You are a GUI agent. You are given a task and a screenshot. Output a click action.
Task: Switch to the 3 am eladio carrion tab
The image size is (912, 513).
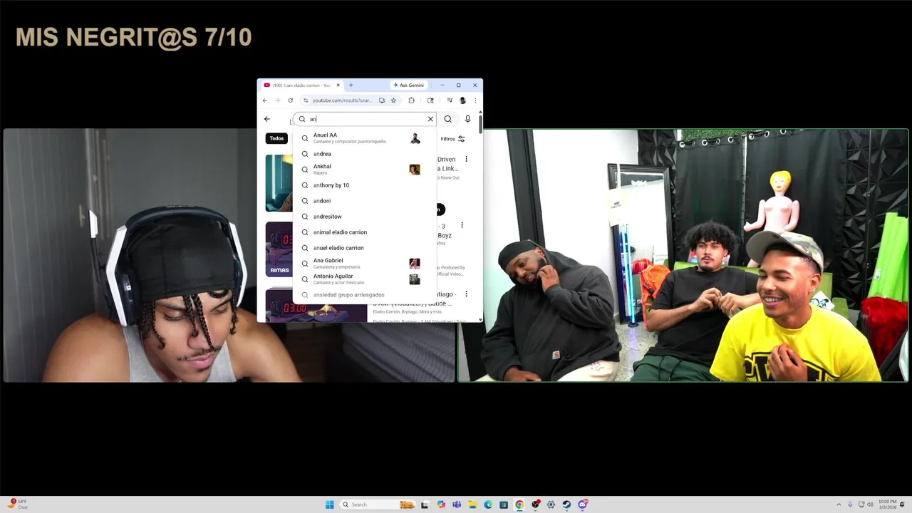point(297,85)
